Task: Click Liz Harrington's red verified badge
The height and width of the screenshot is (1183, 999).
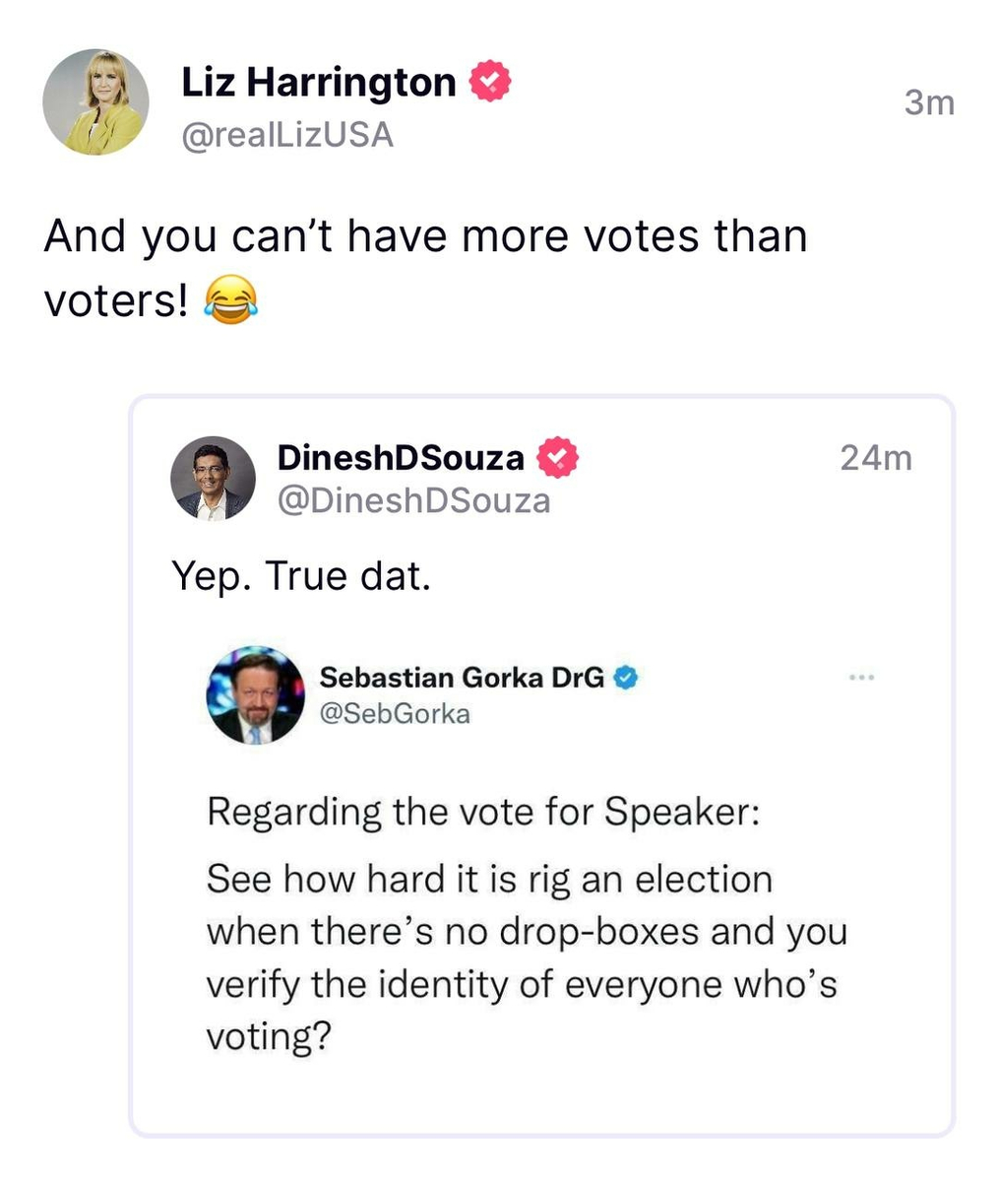Action: pyautogui.click(x=489, y=81)
